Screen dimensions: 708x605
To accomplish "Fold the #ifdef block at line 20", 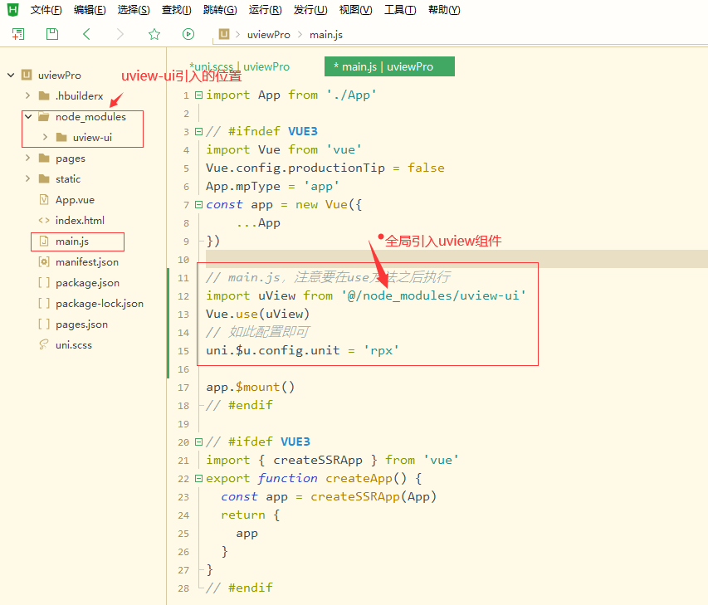I will [x=198, y=442].
